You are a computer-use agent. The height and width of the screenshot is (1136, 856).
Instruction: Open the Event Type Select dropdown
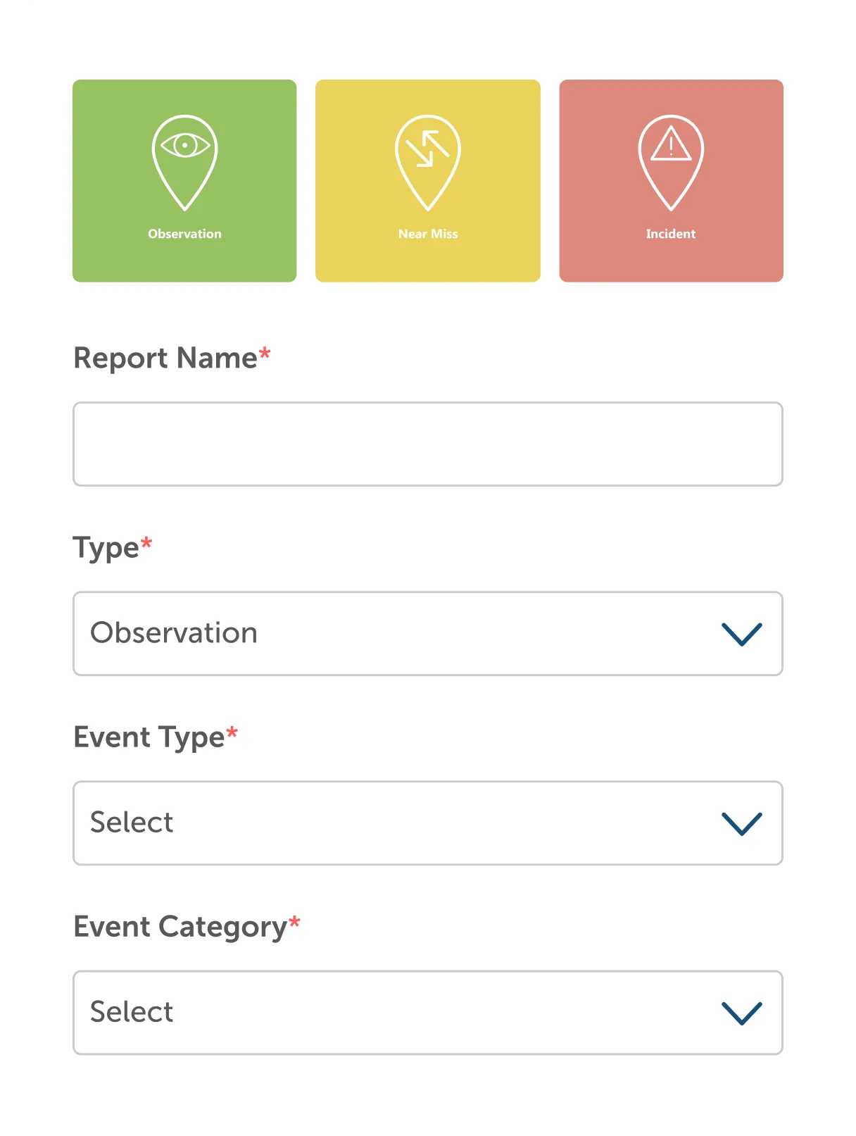pyautogui.click(x=428, y=823)
